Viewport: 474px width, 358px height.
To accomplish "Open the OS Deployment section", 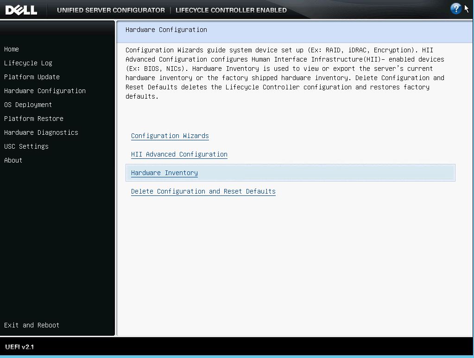I will 28,105.
